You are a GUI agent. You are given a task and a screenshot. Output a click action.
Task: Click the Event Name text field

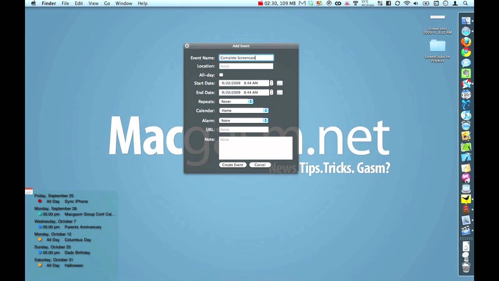click(x=246, y=58)
